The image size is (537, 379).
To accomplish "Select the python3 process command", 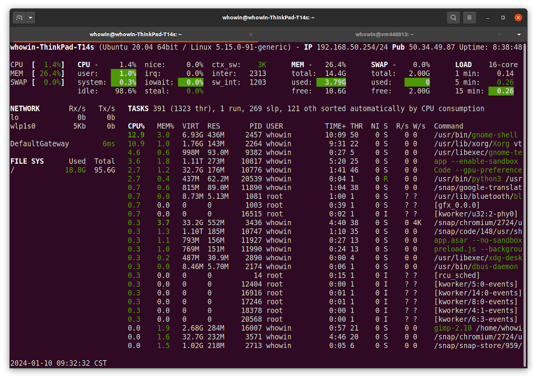I will tap(478, 179).
